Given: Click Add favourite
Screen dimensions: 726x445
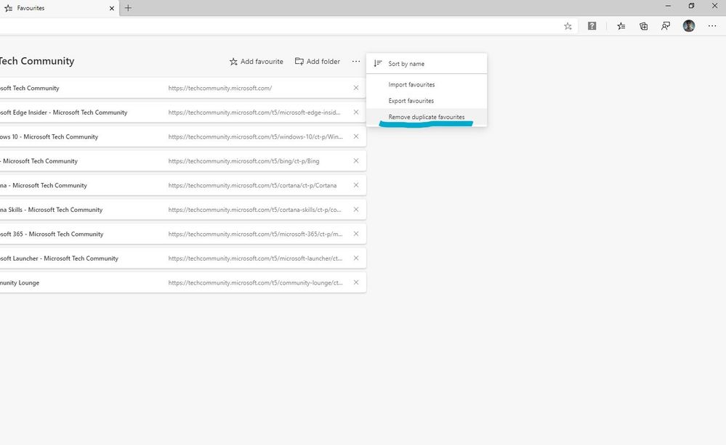Looking at the screenshot, I should (x=256, y=62).
